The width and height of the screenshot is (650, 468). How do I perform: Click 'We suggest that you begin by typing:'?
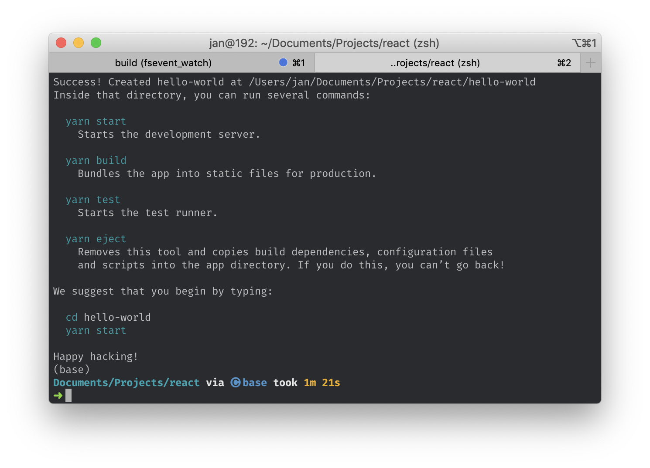pyautogui.click(x=163, y=291)
